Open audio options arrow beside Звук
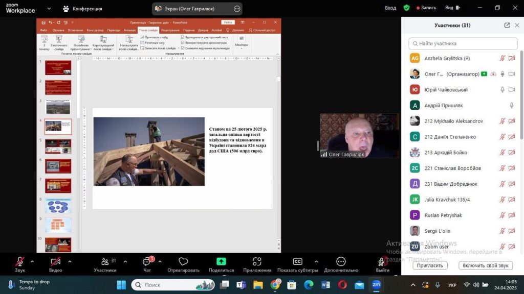This screenshot has height=294, width=524. (x=32, y=261)
